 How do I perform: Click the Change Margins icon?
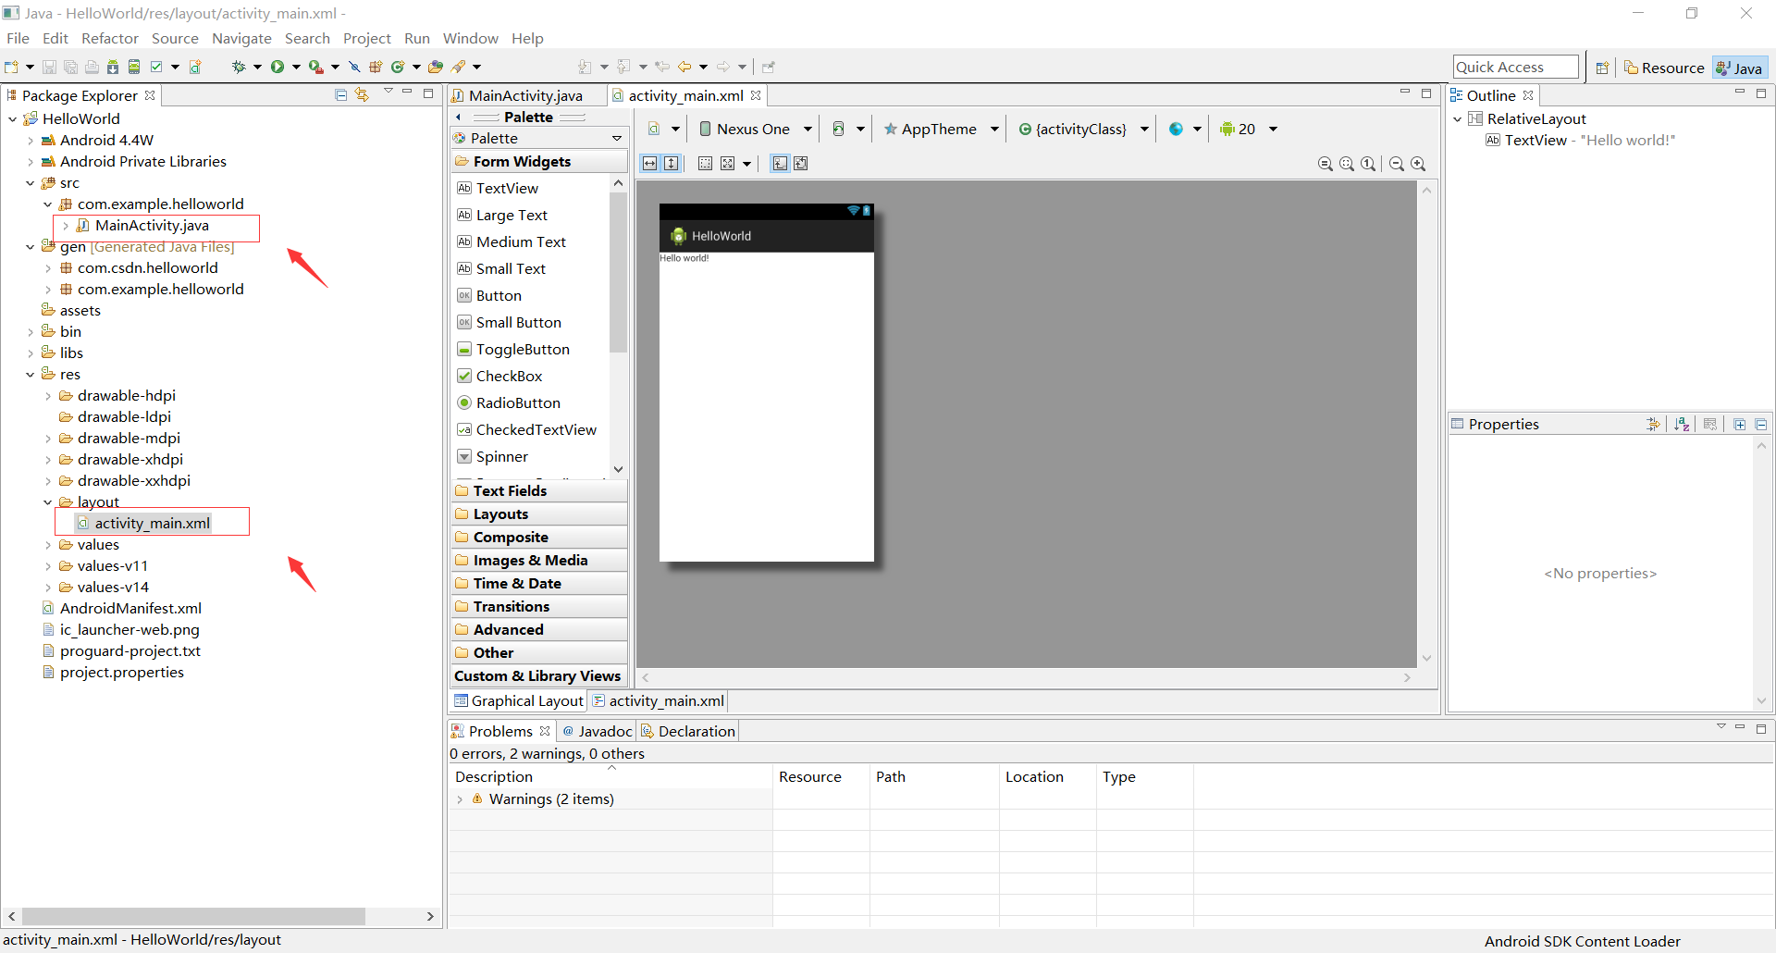tap(705, 163)
